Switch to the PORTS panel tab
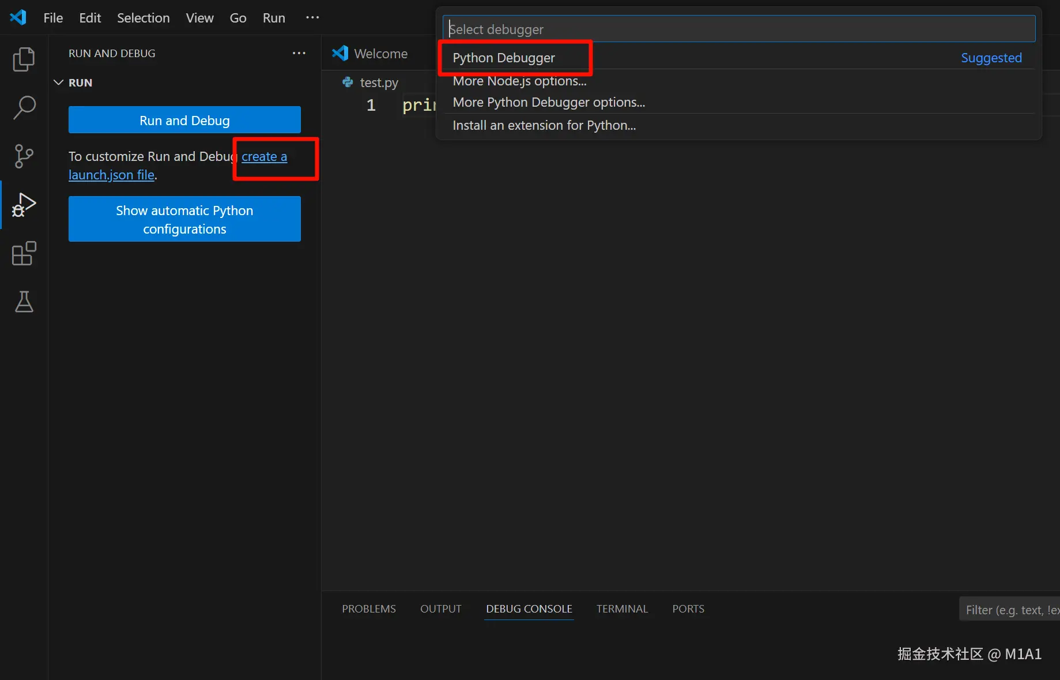The height and width of the screenshot is (680, 1060). coord(688,609)
